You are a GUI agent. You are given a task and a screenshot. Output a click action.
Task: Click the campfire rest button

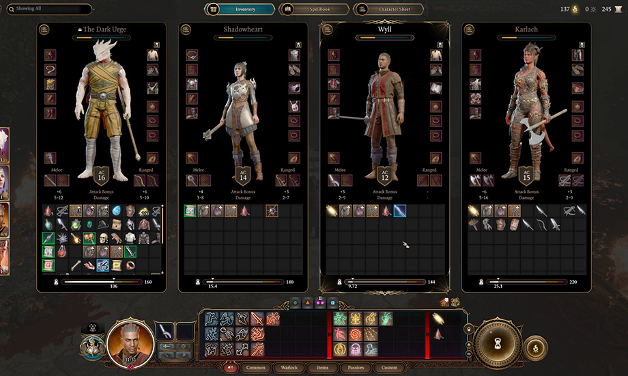tap(535, 348)
